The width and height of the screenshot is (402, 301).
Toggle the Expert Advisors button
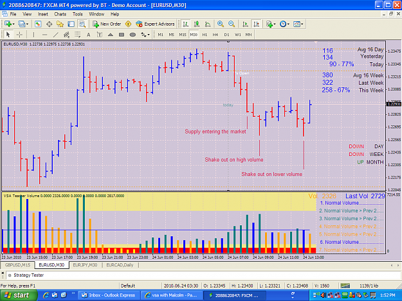tap(156, 24)
